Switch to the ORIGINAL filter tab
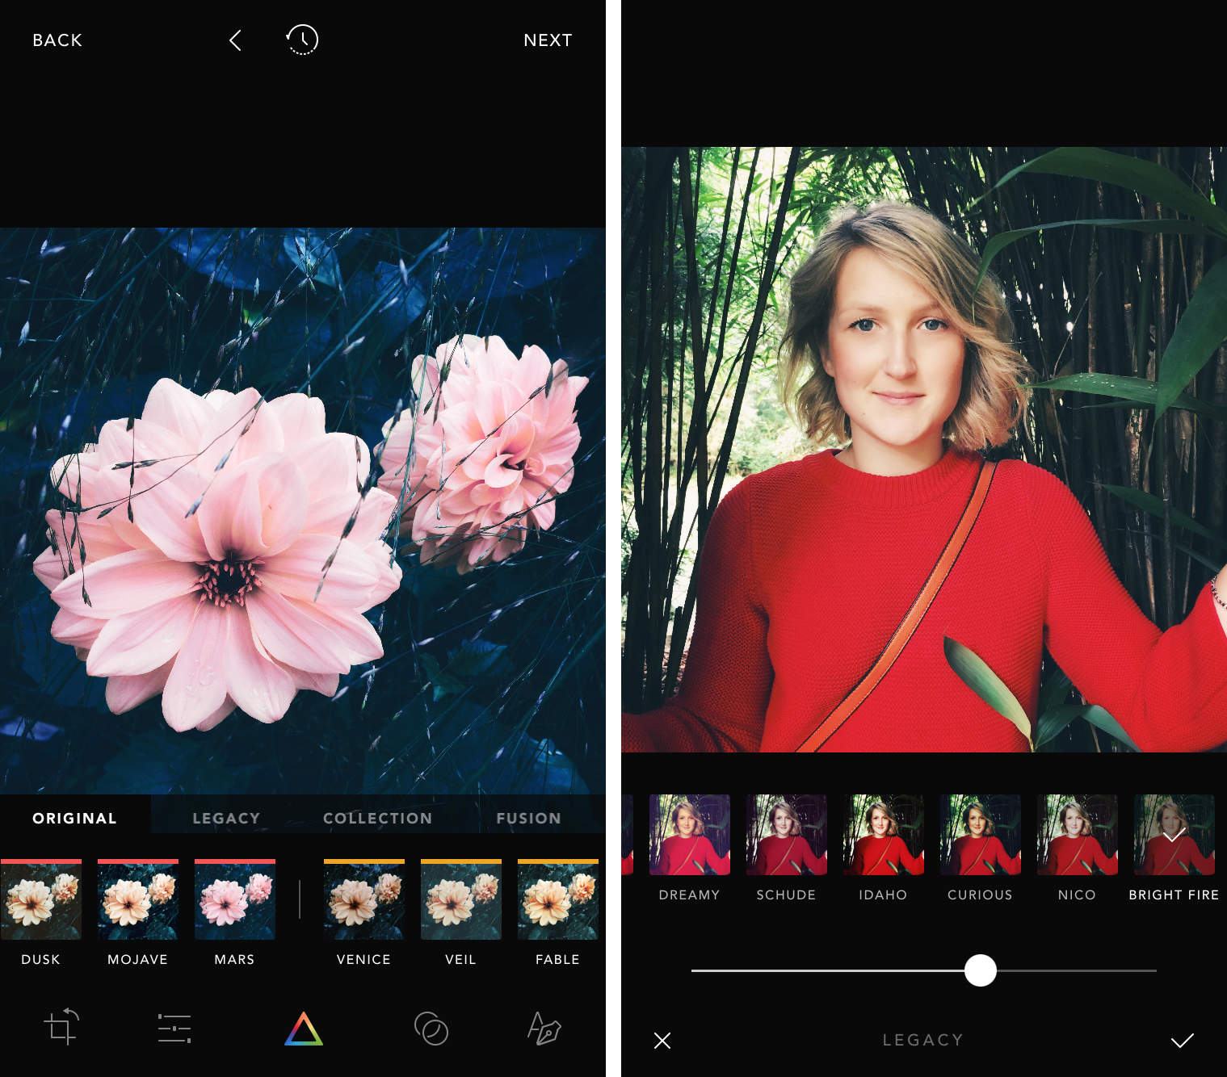Image resolution: width=1227 pixels, height=1077 pixels. [74, 818]
